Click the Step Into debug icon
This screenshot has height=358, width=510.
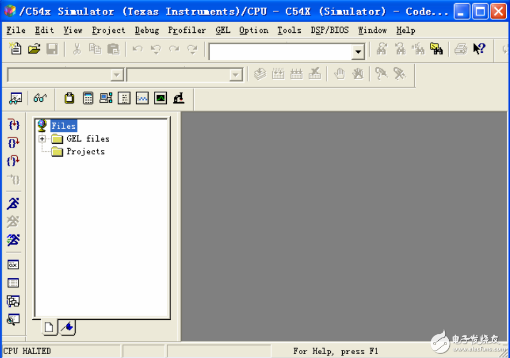[x=13, y=125]
